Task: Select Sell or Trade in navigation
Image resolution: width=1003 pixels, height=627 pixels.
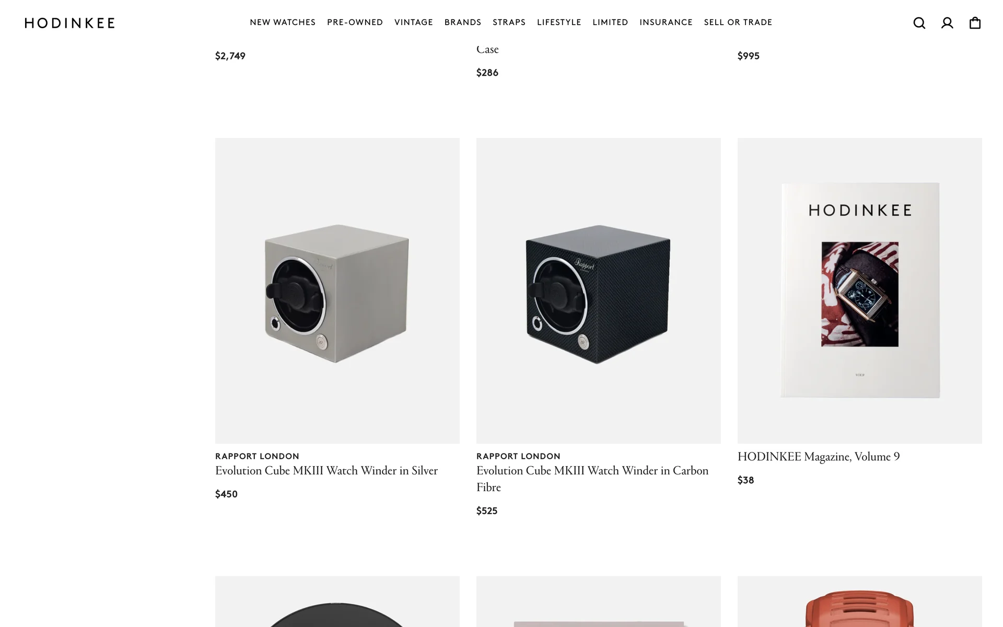Action: point(738,22)
